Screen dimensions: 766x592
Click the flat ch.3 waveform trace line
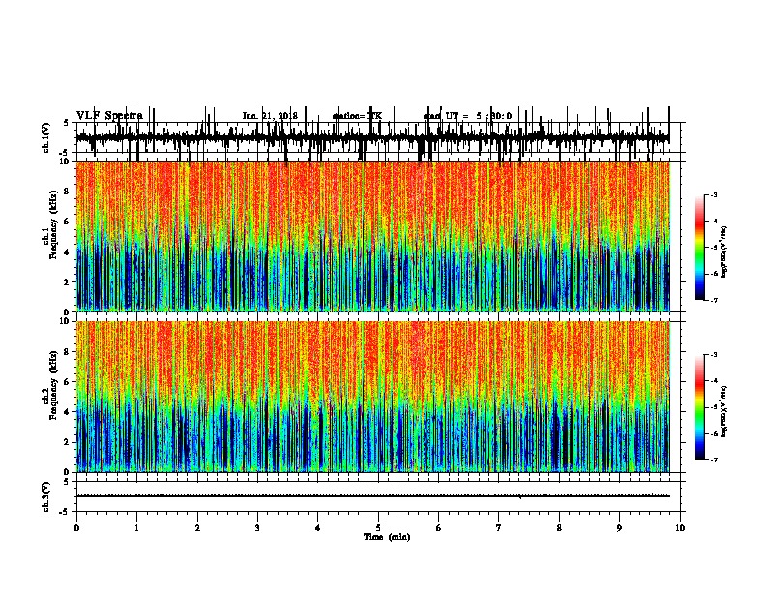click(373, 496)
